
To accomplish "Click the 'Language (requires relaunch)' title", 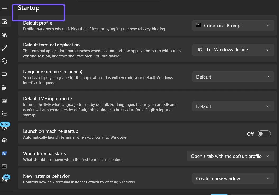I will [53, 72].
